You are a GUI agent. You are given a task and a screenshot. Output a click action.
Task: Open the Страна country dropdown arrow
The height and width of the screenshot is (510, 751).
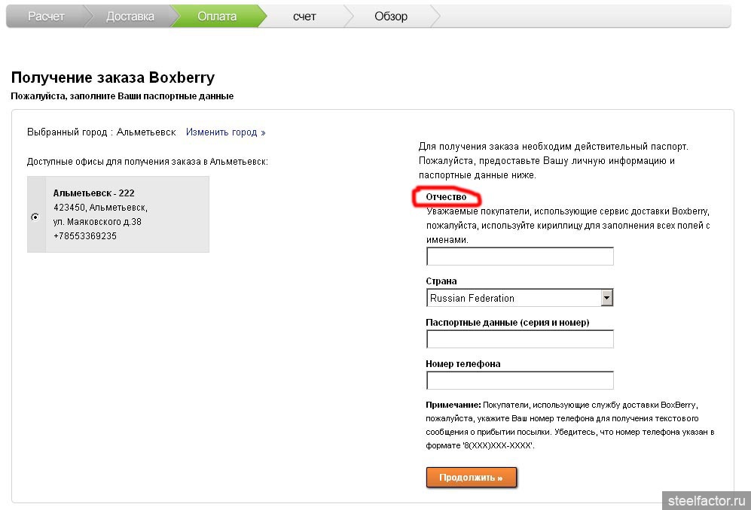[607, 298]
